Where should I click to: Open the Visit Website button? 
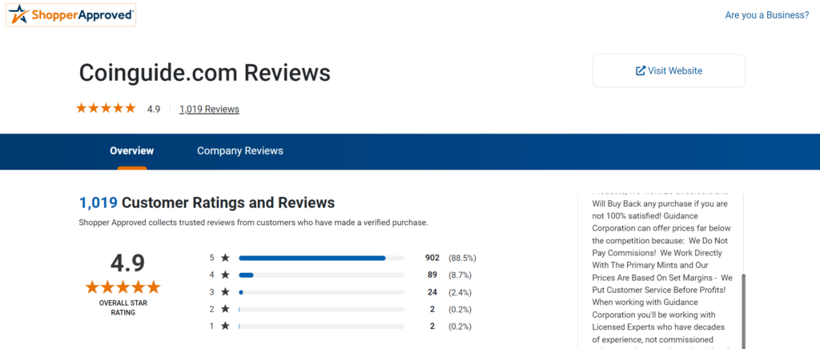click(x=669, y=70)
